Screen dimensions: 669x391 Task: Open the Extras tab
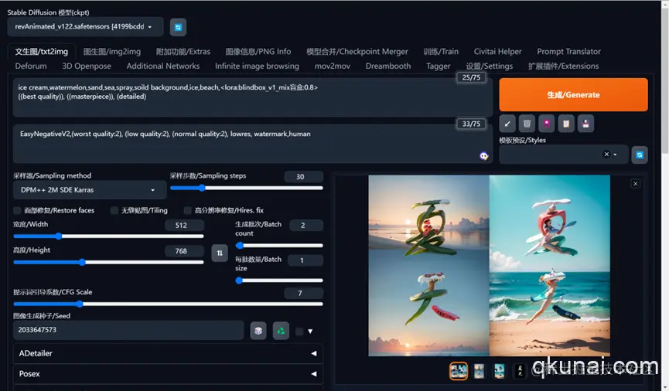click(x=183, y=52)
